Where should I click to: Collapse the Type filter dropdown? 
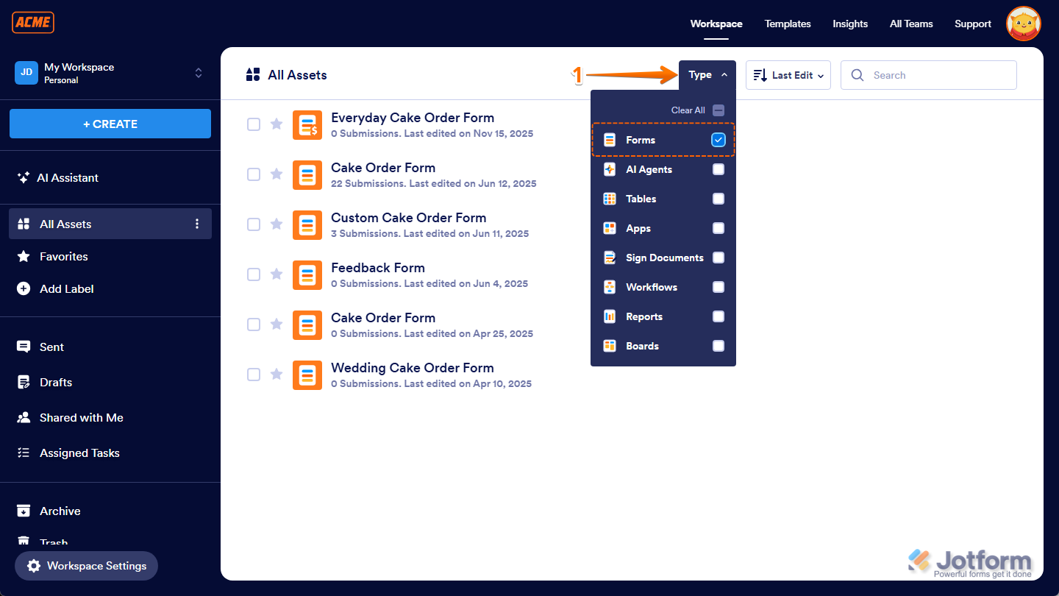point(707,74)
